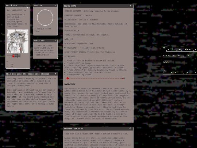This screenshot has width=197, height=148.
Task: Click the Section Title II header text
Action: pos(73,129)
